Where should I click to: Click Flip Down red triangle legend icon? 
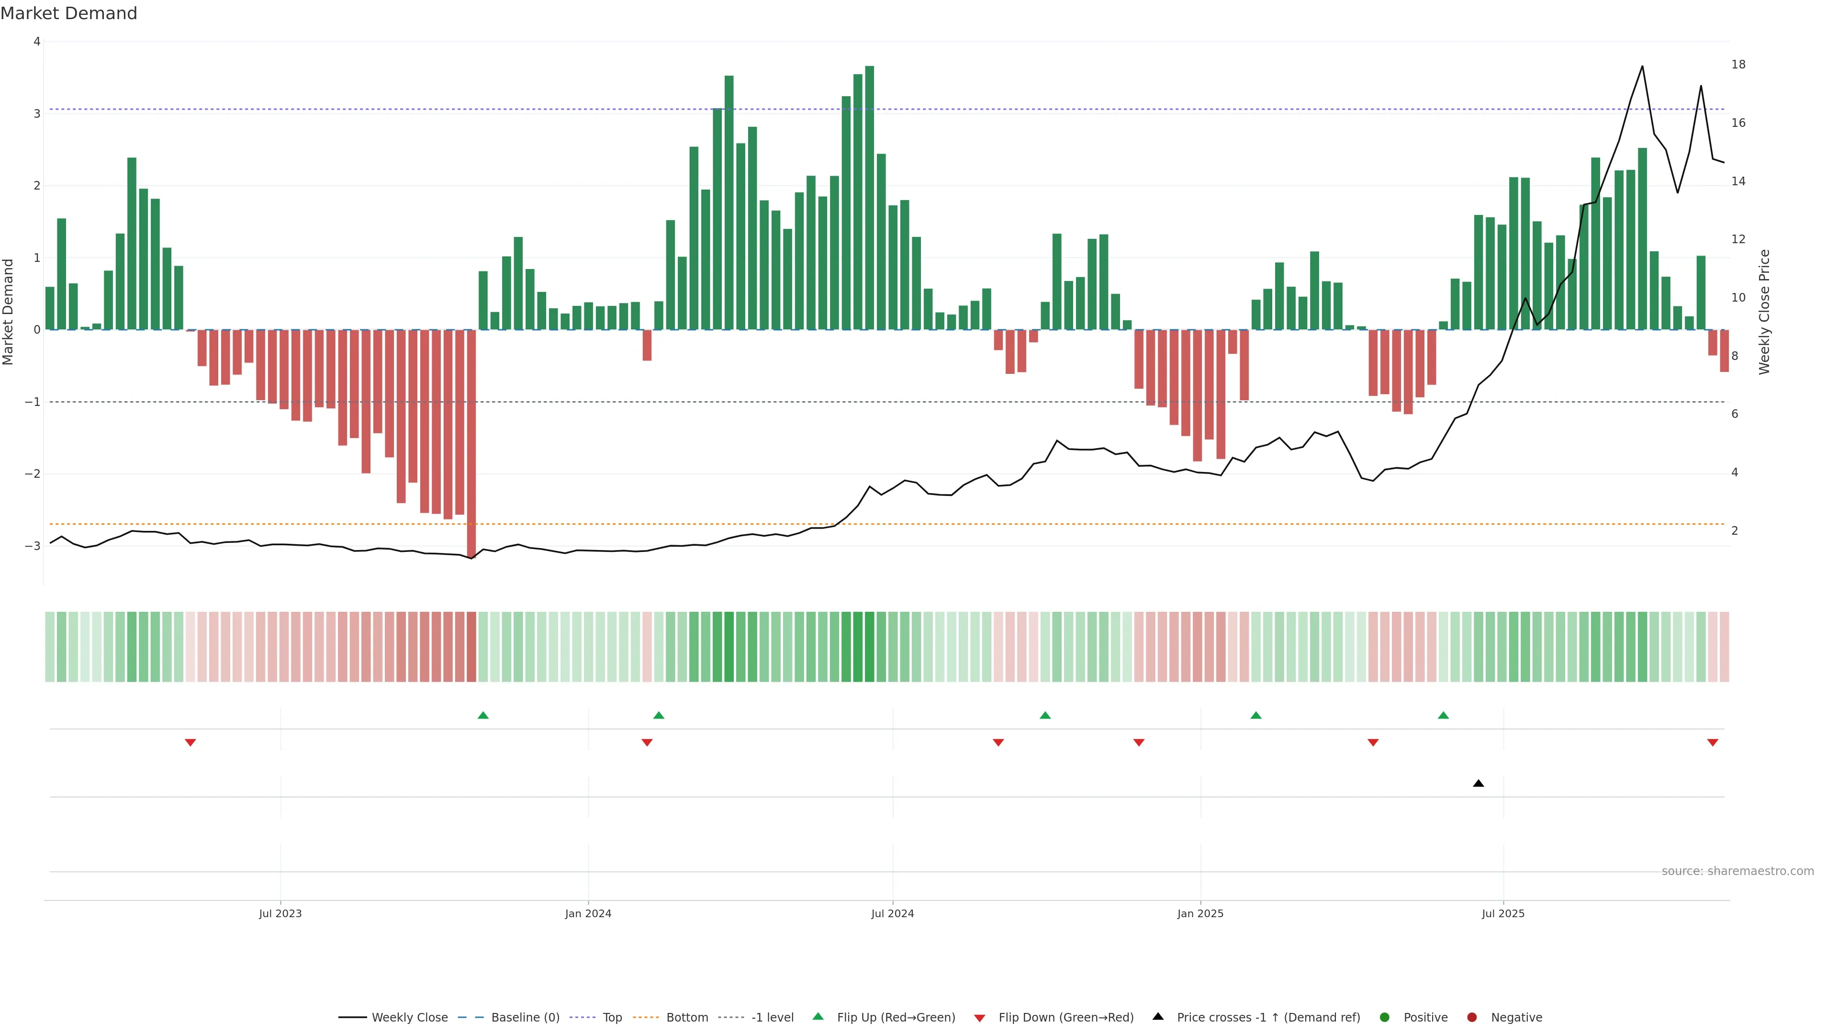pos(980,1018)
